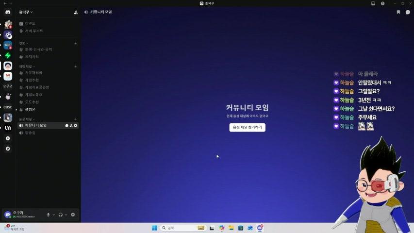Click the Add a Server plus icon
This screenshot has height=233, width=414.
(8, 138)
